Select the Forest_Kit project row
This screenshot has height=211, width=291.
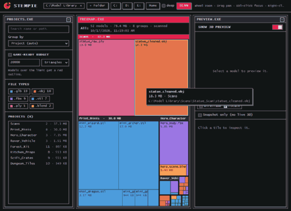pyautogui.click(x=38, y=146)
